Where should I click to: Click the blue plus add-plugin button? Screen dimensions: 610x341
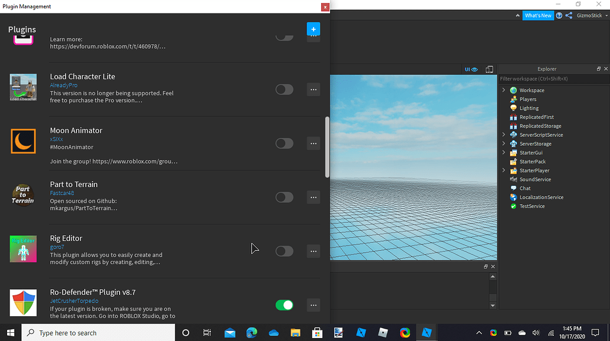313,29
